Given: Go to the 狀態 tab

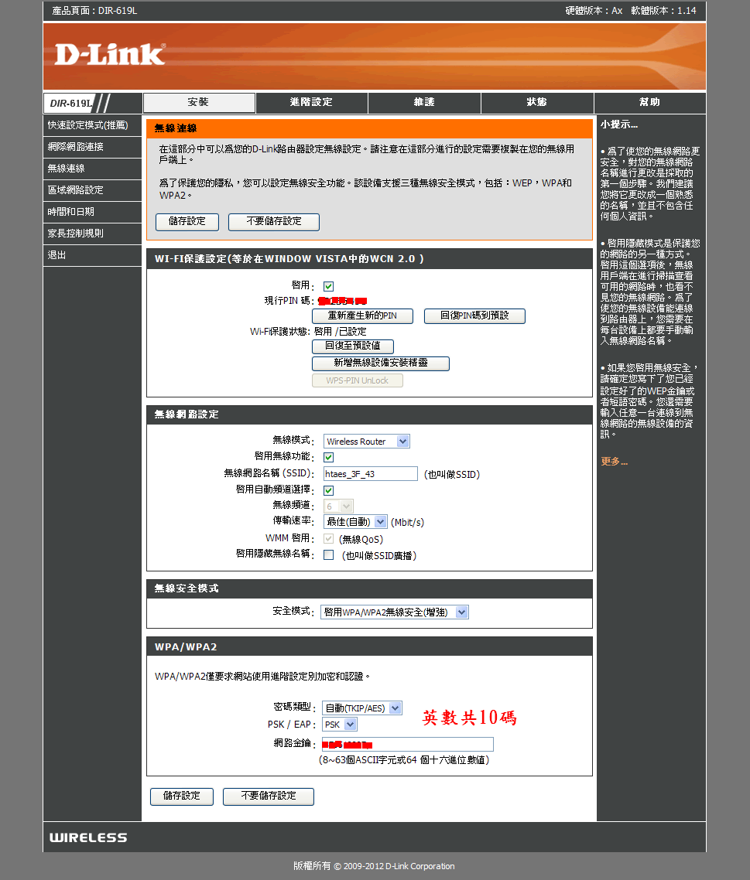Looking at the screenshot, I should [537, 103].
